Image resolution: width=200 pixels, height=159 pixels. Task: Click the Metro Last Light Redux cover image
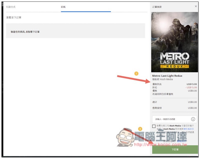174,42
